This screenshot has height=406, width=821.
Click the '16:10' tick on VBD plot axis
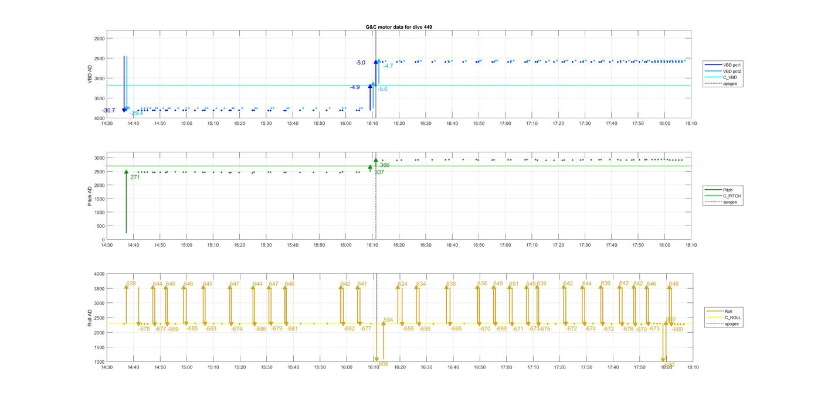click(x=373, y=123)
